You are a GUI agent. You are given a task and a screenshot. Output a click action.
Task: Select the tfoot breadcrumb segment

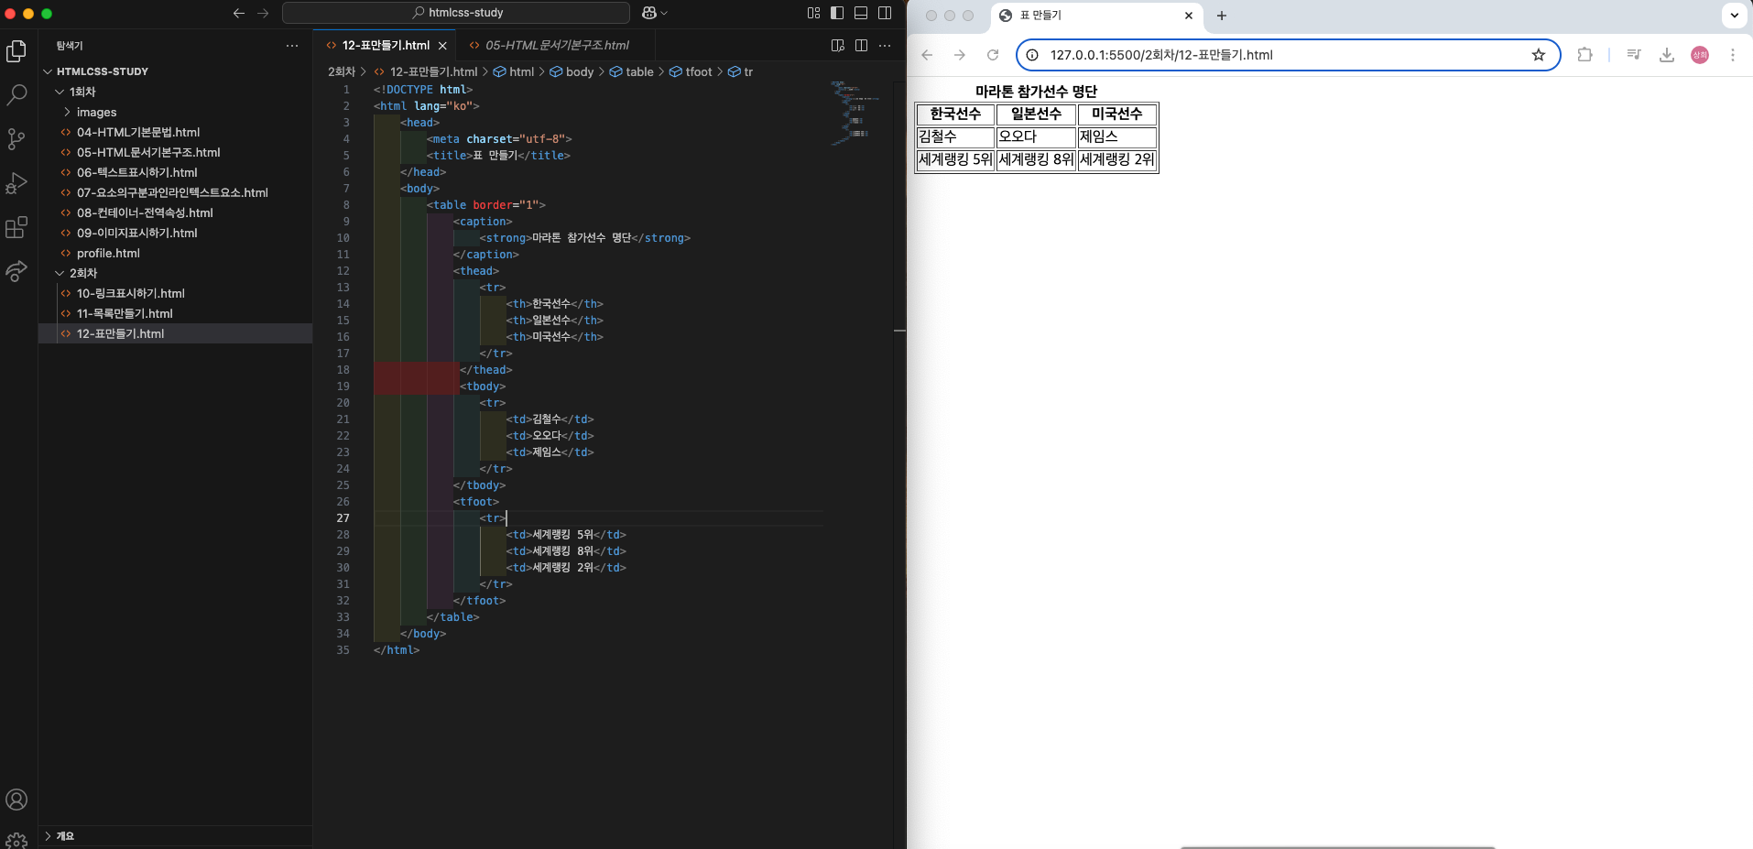coord(691,71)
